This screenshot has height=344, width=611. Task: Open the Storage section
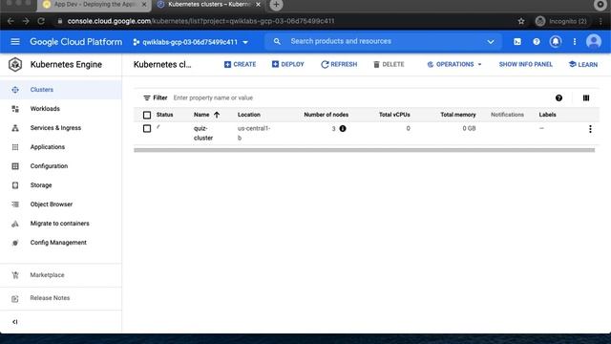(41, 184)
